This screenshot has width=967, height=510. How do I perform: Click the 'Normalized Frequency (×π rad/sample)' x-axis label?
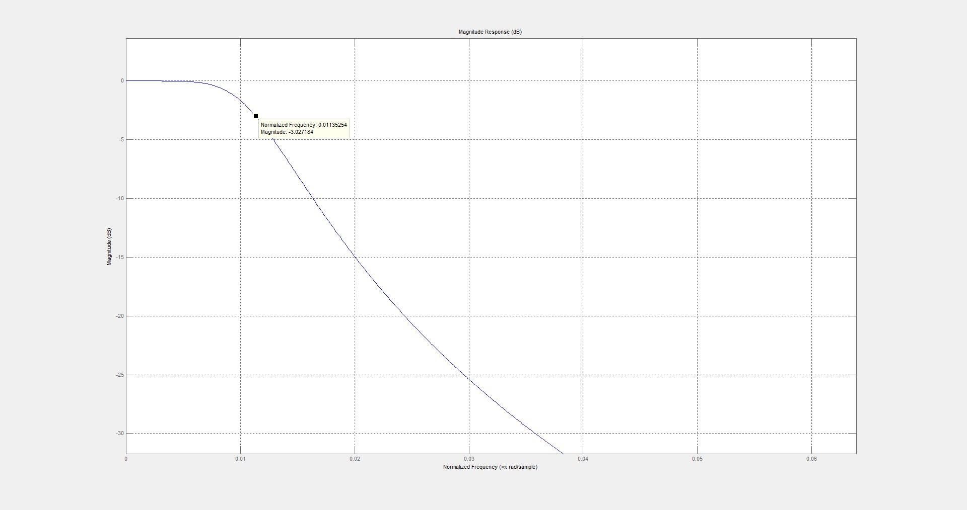tap(490, 467)
